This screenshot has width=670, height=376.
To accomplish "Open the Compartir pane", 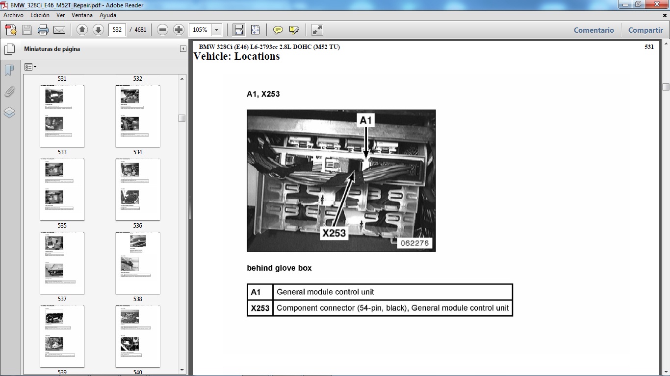I will tap(645, 30).
